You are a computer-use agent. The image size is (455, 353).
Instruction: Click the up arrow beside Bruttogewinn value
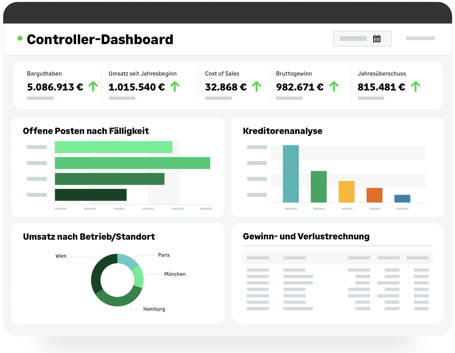(334, 86)
